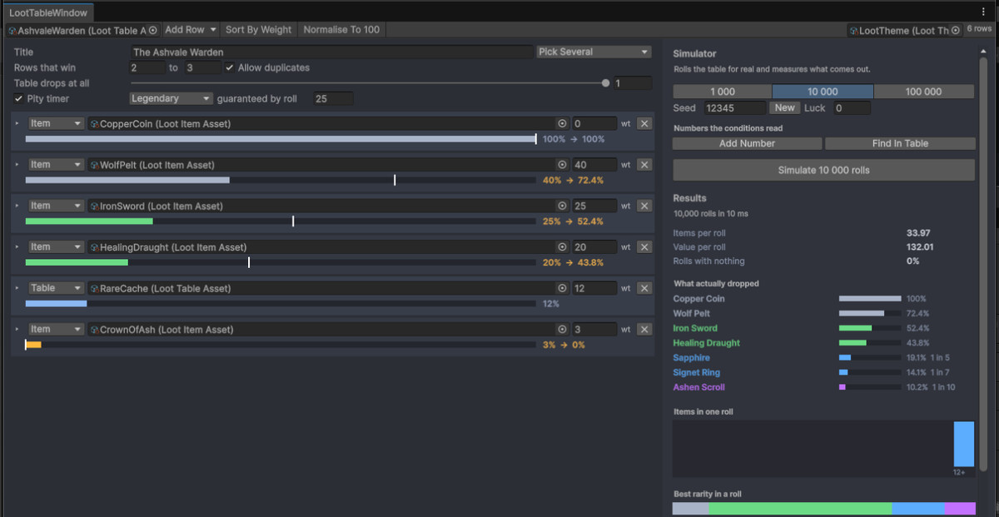Open object picker for WolfPelt asset
Image resolution: width=999 pixels, height=517 pixels.
[x=562, y=165]
